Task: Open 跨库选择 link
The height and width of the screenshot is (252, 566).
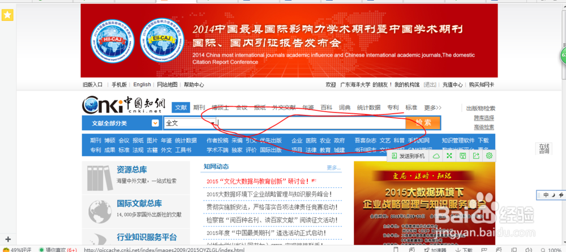Action: [484, 118]
